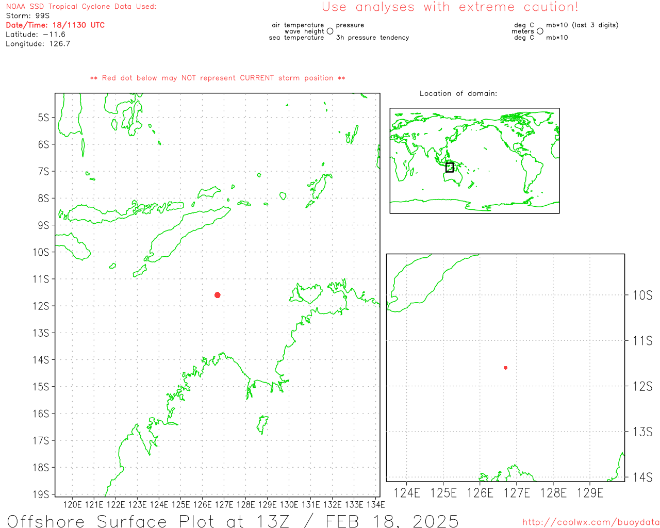The height and width of the screenshot is (528, 660).
Task: Click the '124E' label on the inset map
Action: click(407, 493)
